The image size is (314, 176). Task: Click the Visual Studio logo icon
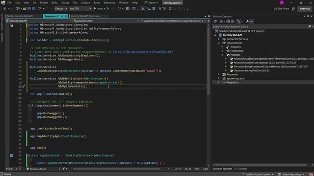(x=3, y=2)
